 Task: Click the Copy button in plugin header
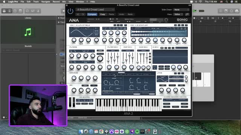(x=102, y=14)
